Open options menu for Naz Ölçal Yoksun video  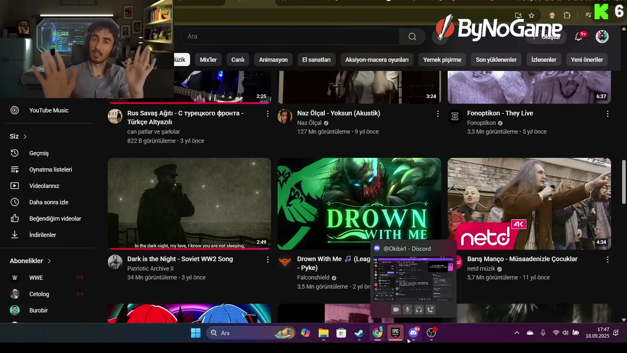tap(437, 114)
